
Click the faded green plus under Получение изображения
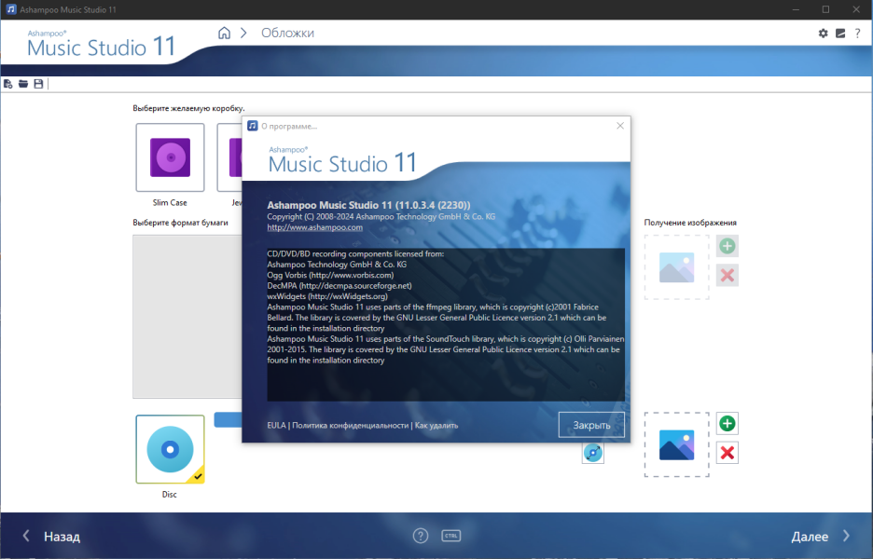click(x=727, y=246)
